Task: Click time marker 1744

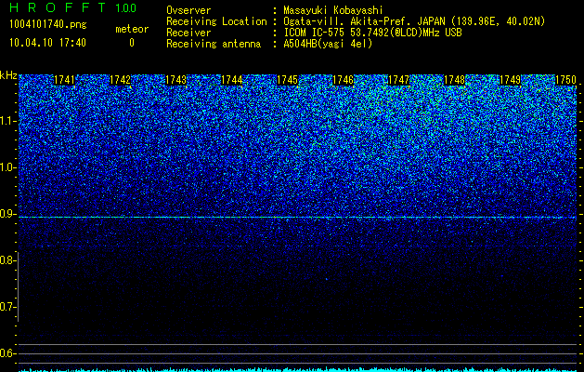Action: click(x=232, y=80)
